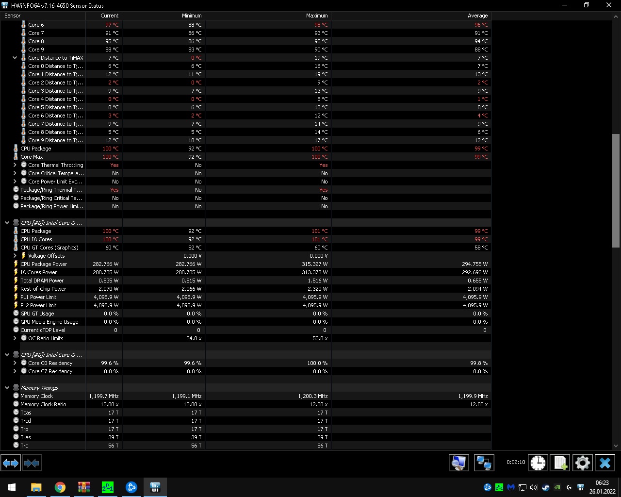Click Steam icon in system tray

coord(546,487)
